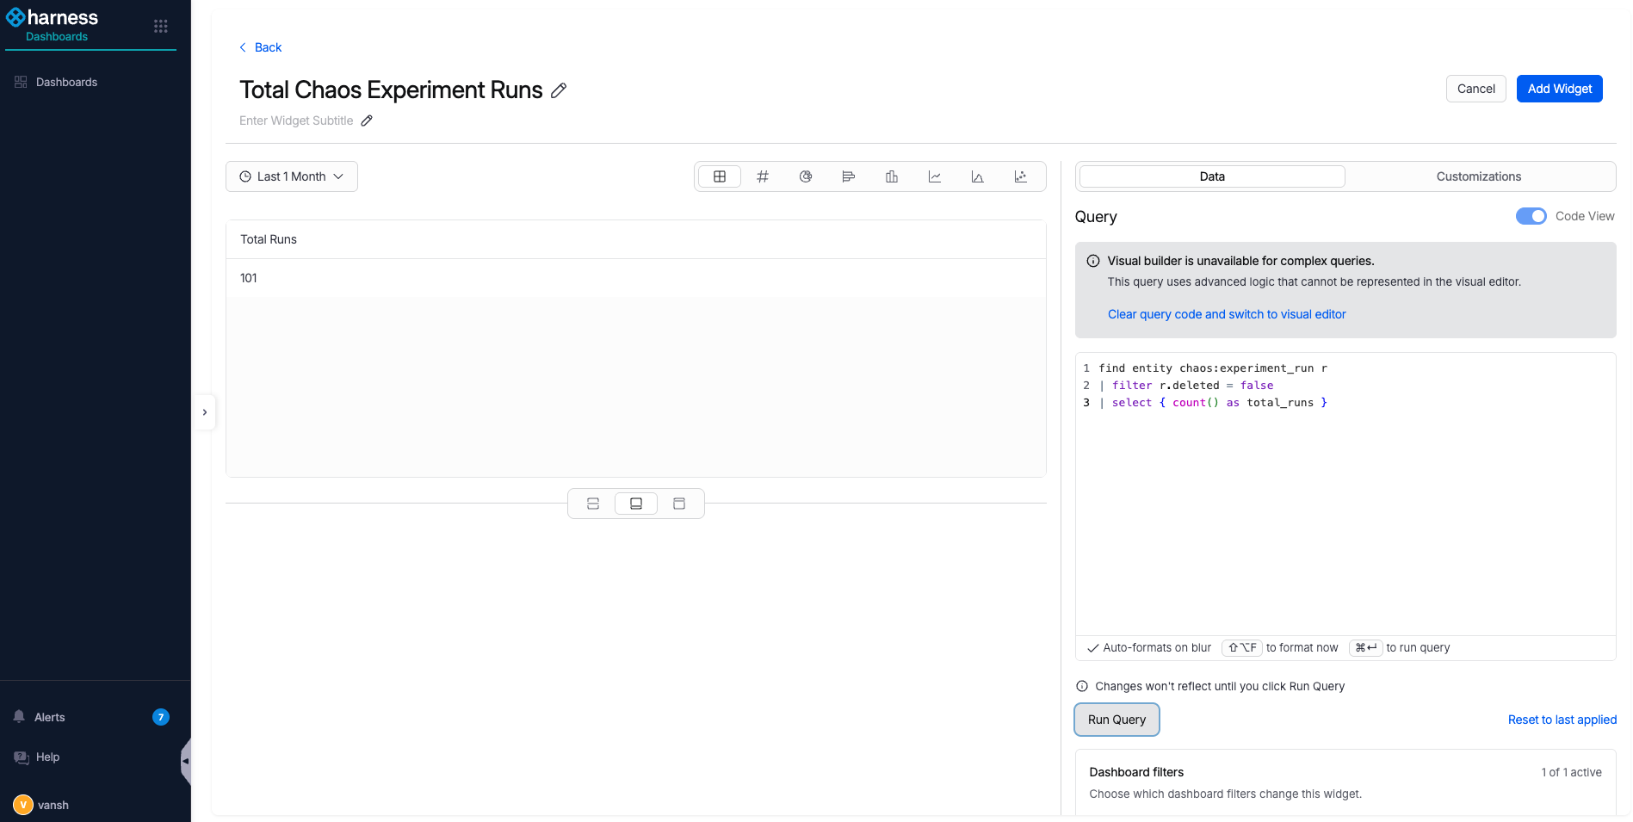Switch to the Customizations tab
Image resolution: width=1633 pixels, height=822 pixels.
click(x=1478, y=176)
